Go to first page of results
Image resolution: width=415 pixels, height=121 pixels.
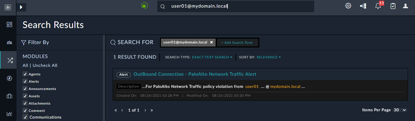pos(116,110)
